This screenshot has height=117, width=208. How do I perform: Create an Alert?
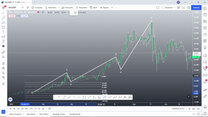(x=94, y=7)
